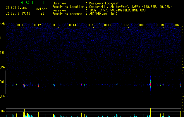Click the 0.8 kHz frequency label
The width and height of the screenshot is (184, 117).
2,82
